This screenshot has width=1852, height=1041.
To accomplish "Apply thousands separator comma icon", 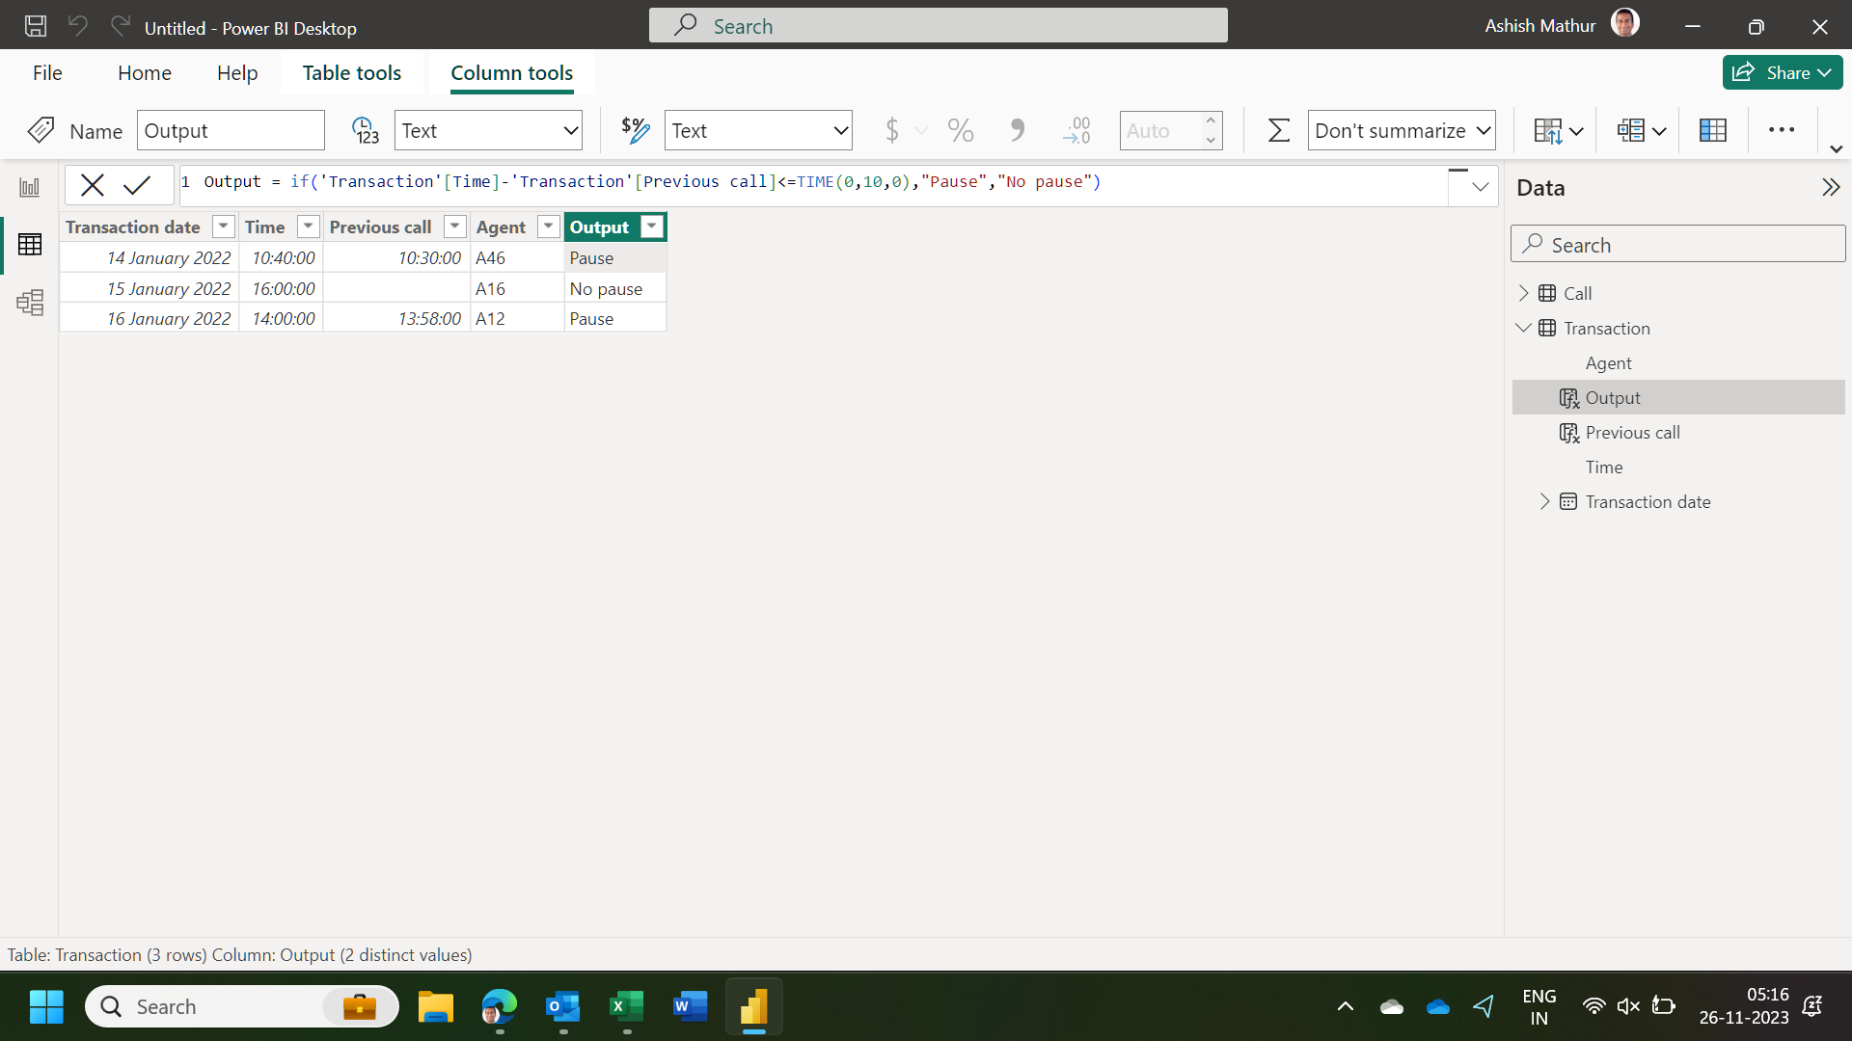I will (1017, 130).
